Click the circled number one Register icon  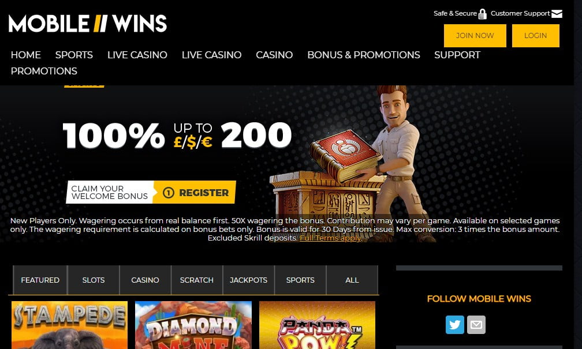(169, 193)
